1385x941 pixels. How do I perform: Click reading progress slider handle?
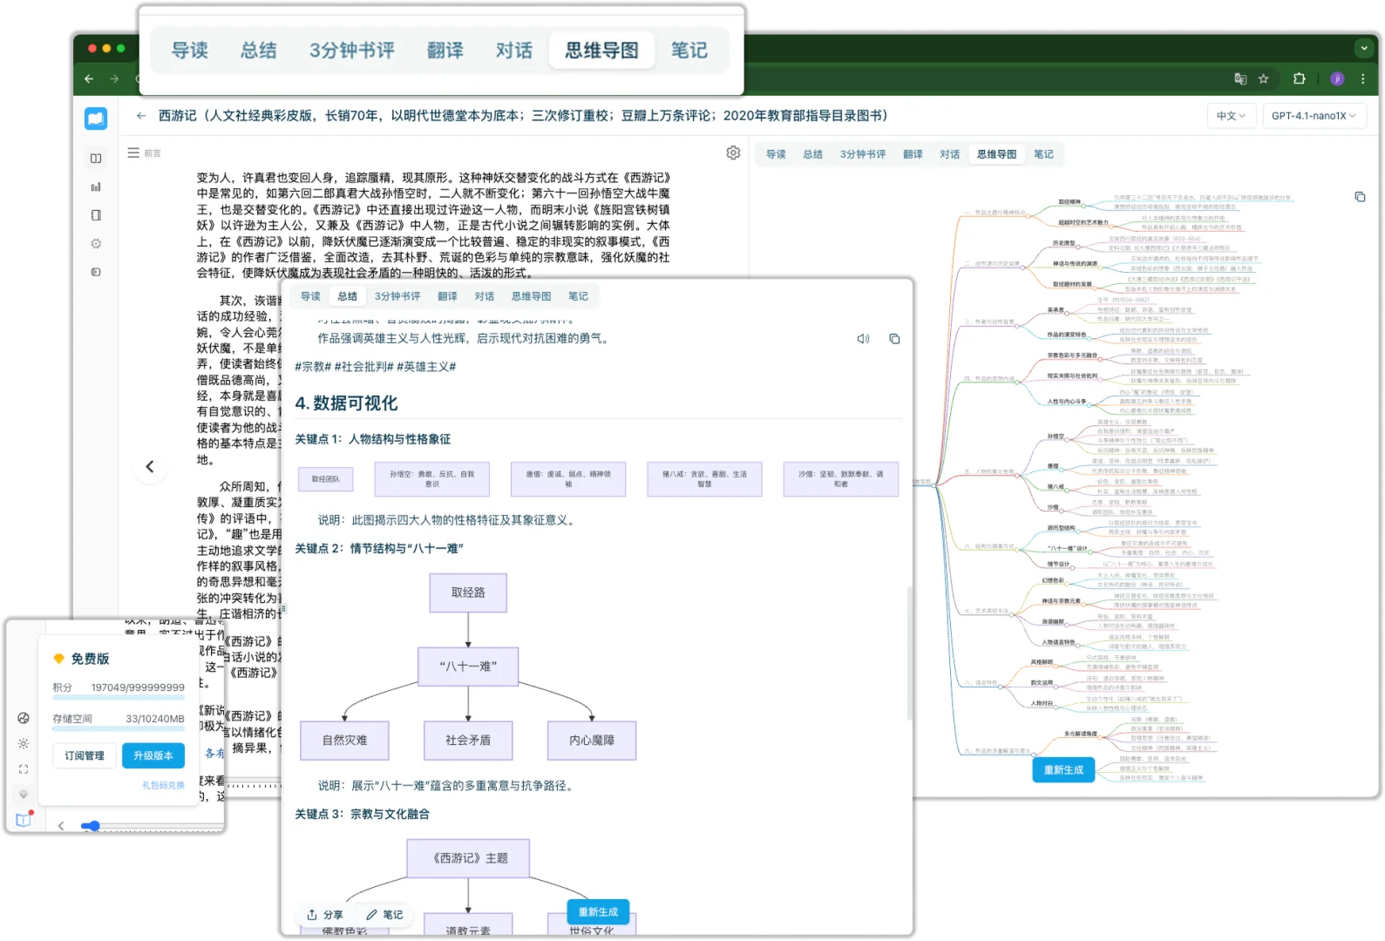94,826
